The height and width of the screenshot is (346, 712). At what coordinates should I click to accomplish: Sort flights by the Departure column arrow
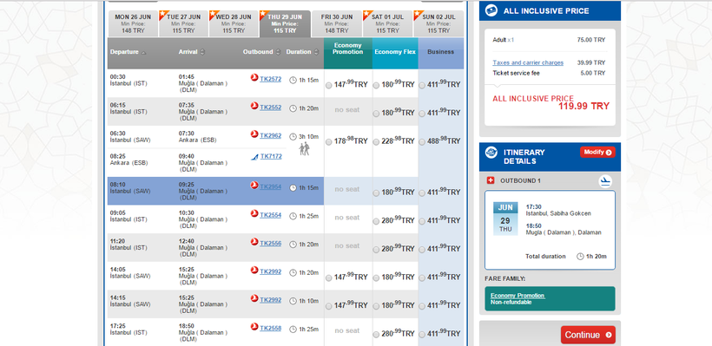point(144,53)
